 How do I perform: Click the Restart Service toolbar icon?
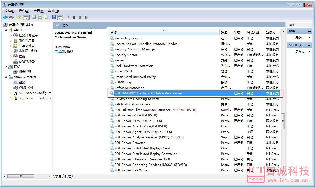point(86,17)
